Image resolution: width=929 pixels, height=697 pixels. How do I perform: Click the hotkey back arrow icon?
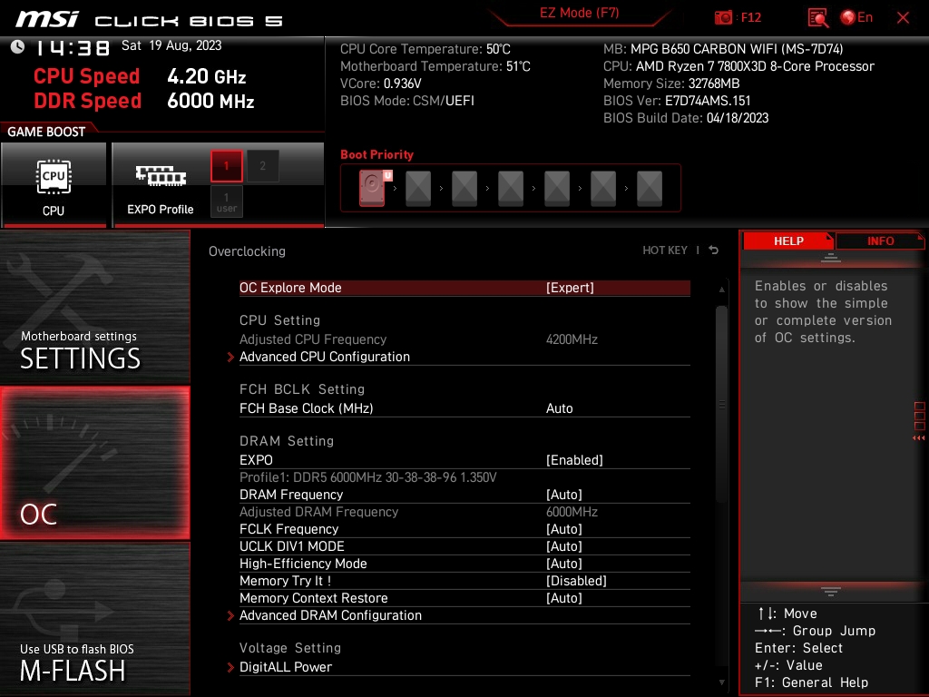click(714, 250)
